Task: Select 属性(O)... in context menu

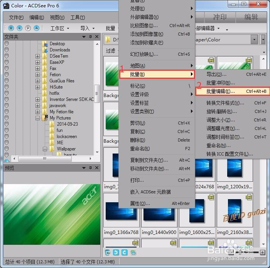Action: (x=157, y=203)
